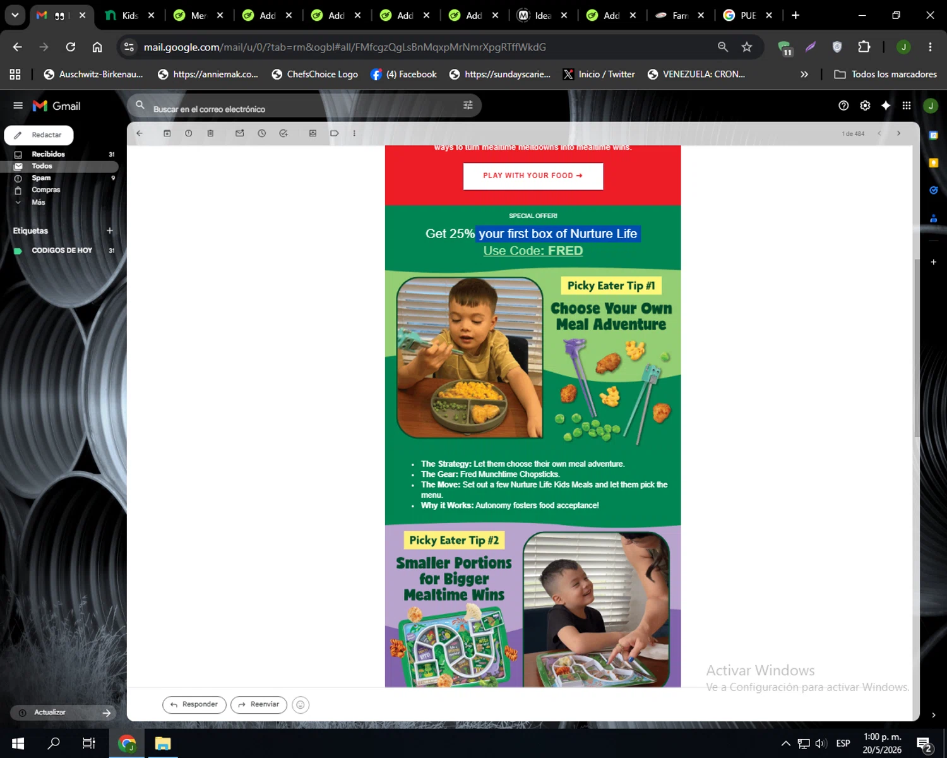Add email to Tasks

pos(283,133)
